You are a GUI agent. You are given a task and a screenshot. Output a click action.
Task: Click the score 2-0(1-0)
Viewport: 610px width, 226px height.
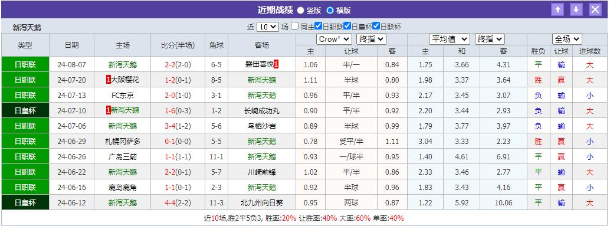point(178,96)
